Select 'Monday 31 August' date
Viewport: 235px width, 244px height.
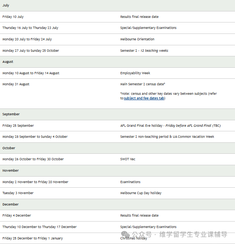coord(16,84)
